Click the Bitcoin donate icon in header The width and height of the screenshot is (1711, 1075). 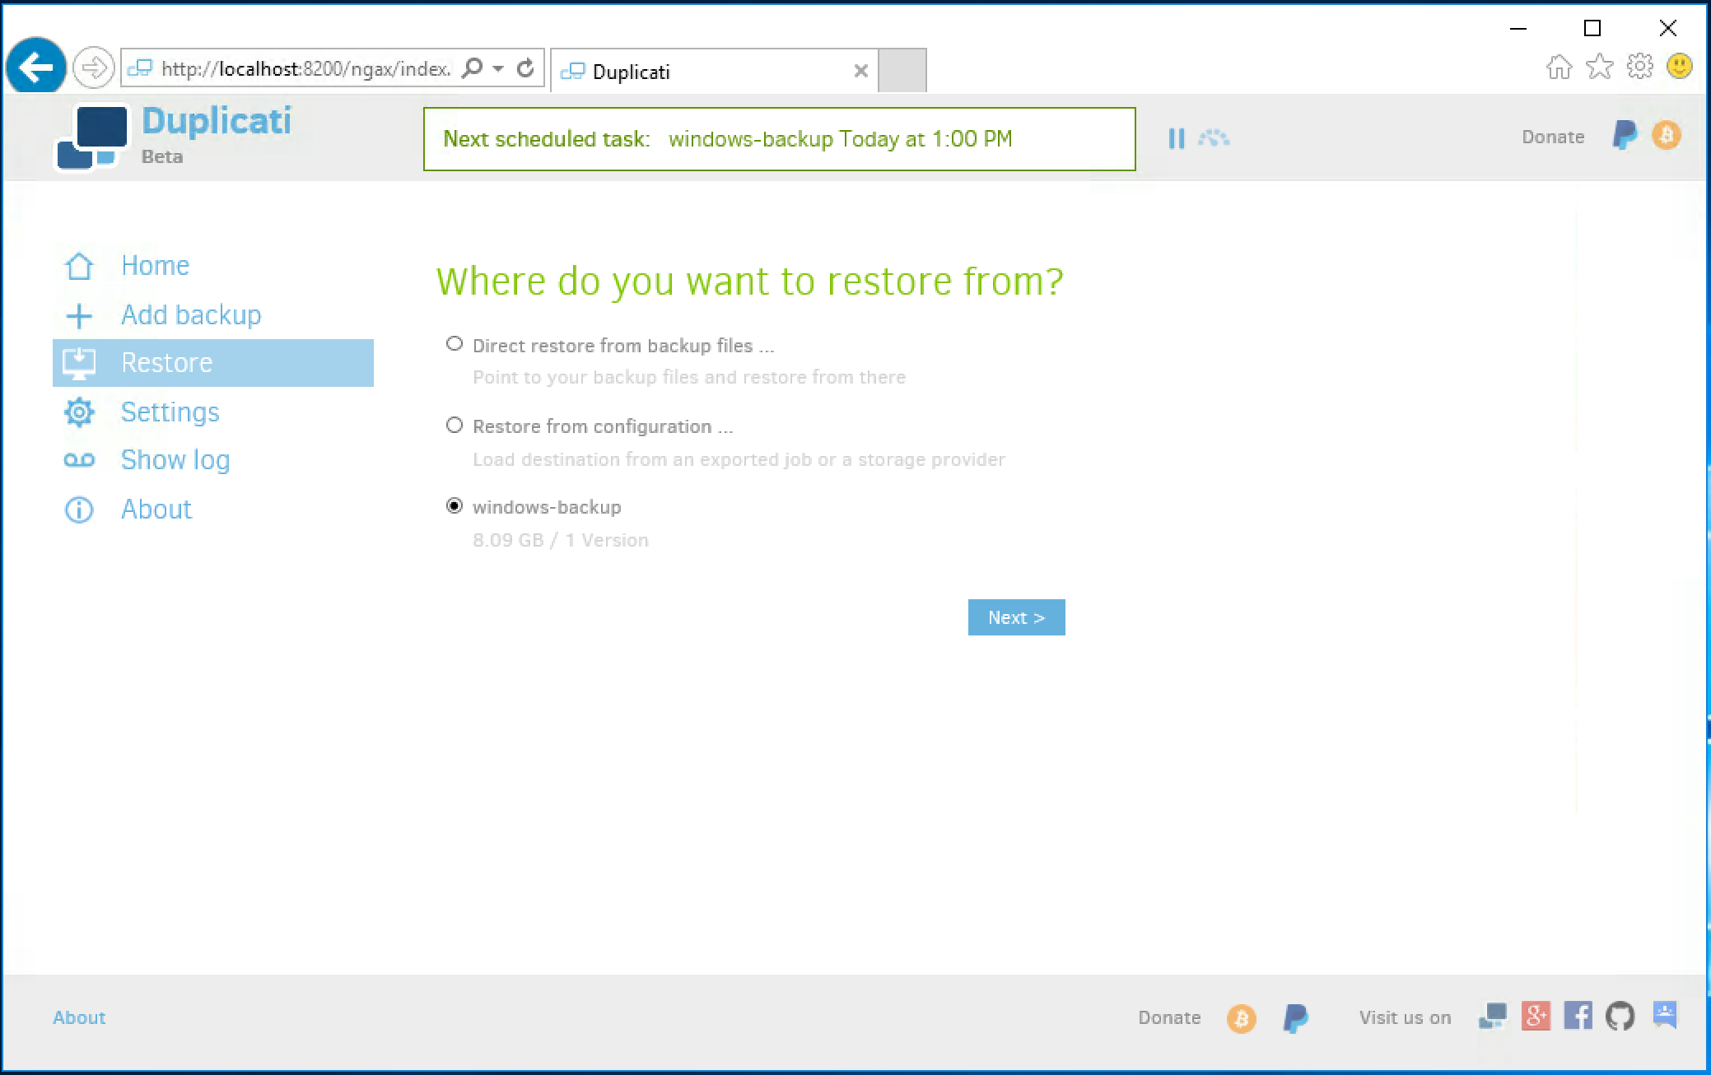1666,136
